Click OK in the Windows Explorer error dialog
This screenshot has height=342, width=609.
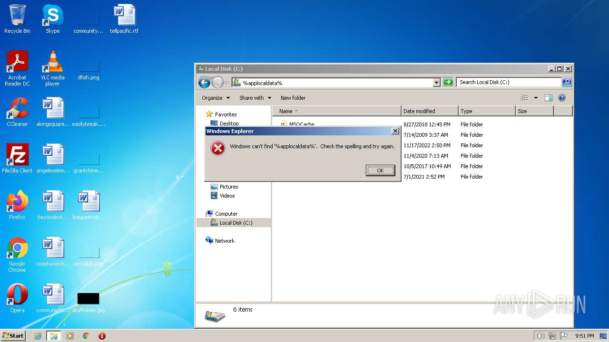click(380, 171)
